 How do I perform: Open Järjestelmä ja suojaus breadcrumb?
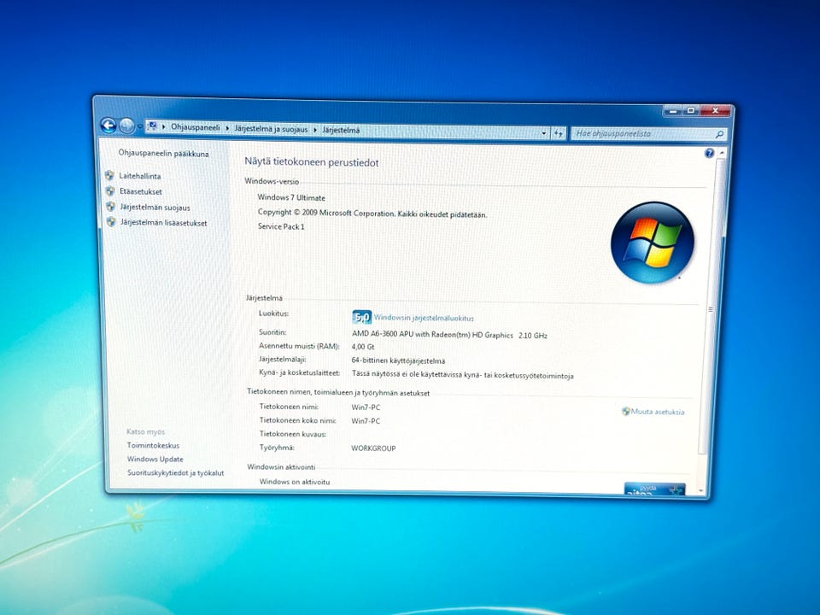(x=271, y=129)
